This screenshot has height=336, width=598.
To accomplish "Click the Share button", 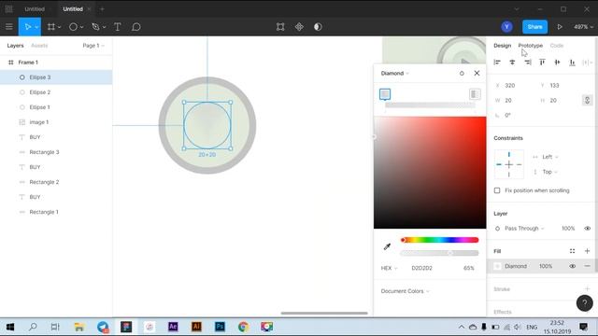I will coord(534,27).
